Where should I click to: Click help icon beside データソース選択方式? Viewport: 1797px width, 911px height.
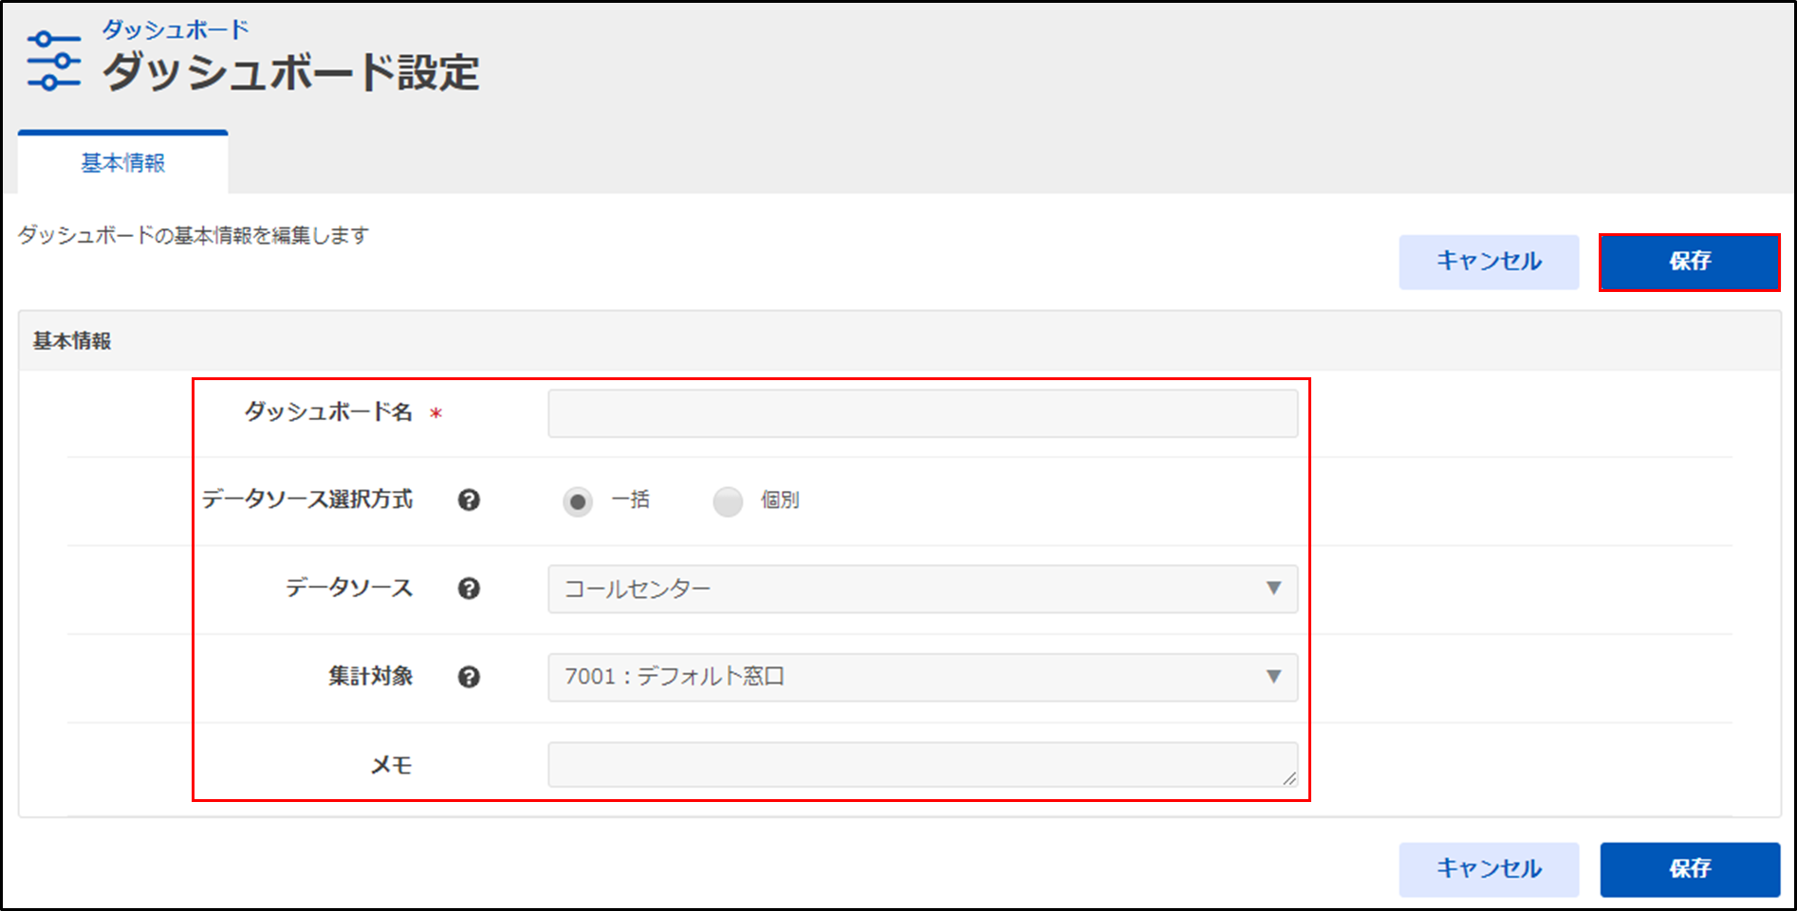pyautogui.click(x=469, y=501)
